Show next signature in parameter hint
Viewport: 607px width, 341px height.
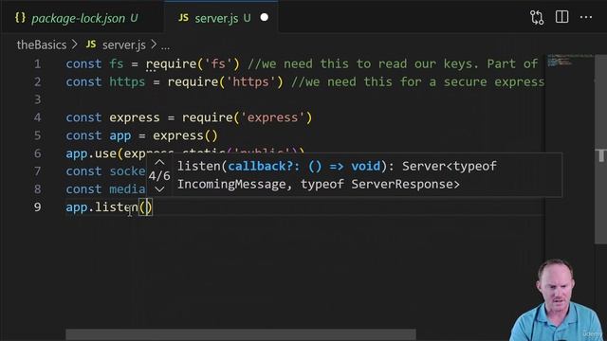[159, 189]
